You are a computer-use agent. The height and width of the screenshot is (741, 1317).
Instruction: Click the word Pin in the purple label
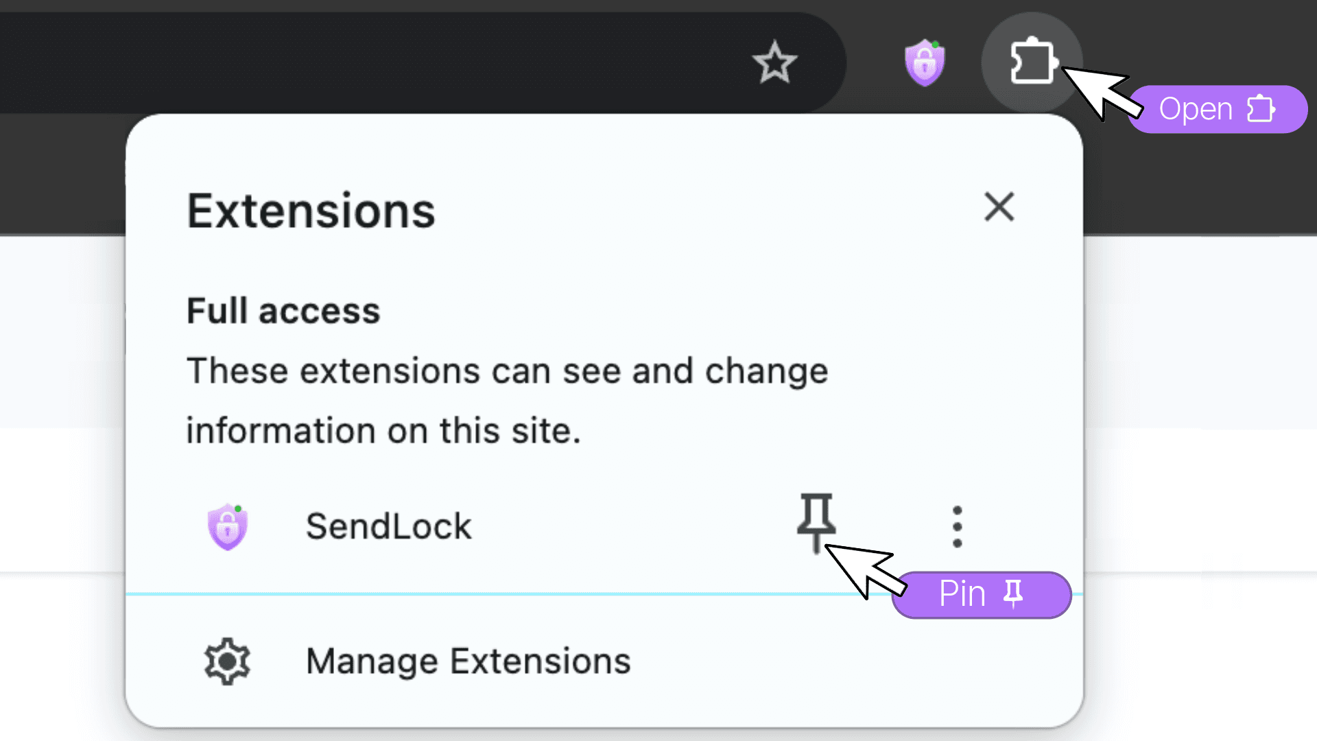(x=962, y=593)
